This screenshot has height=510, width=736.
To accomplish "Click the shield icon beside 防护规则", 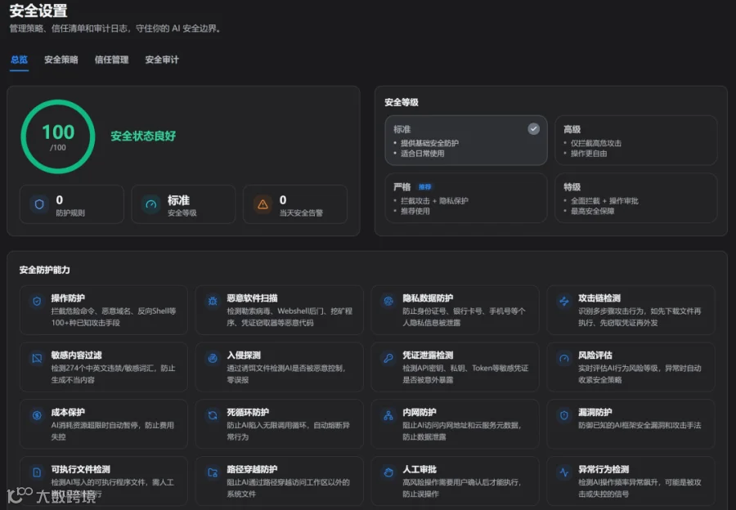I will (x=39, y=204).
